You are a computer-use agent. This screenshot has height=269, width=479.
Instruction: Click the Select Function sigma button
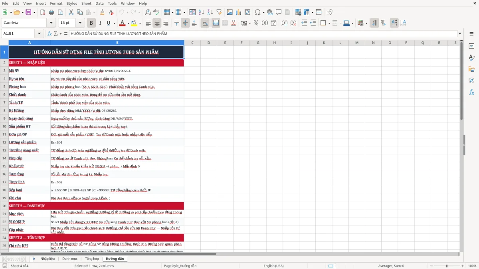[x=57, y=34]
